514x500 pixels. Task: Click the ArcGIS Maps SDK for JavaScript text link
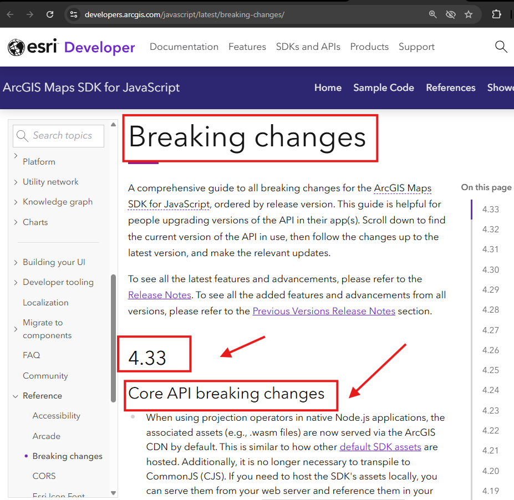[279, 196]
